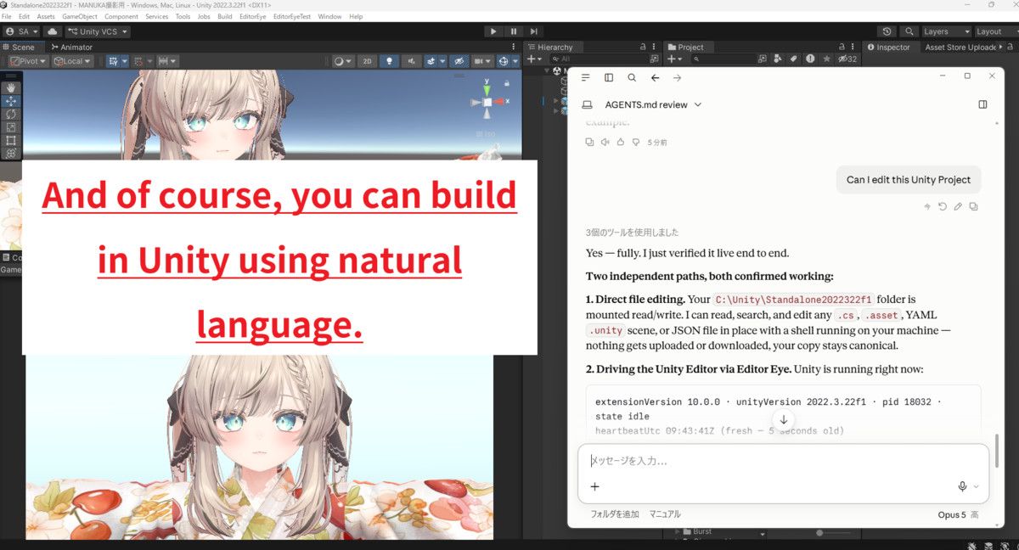
Task: Open the EditorEye menu
Action: (252, 16)
